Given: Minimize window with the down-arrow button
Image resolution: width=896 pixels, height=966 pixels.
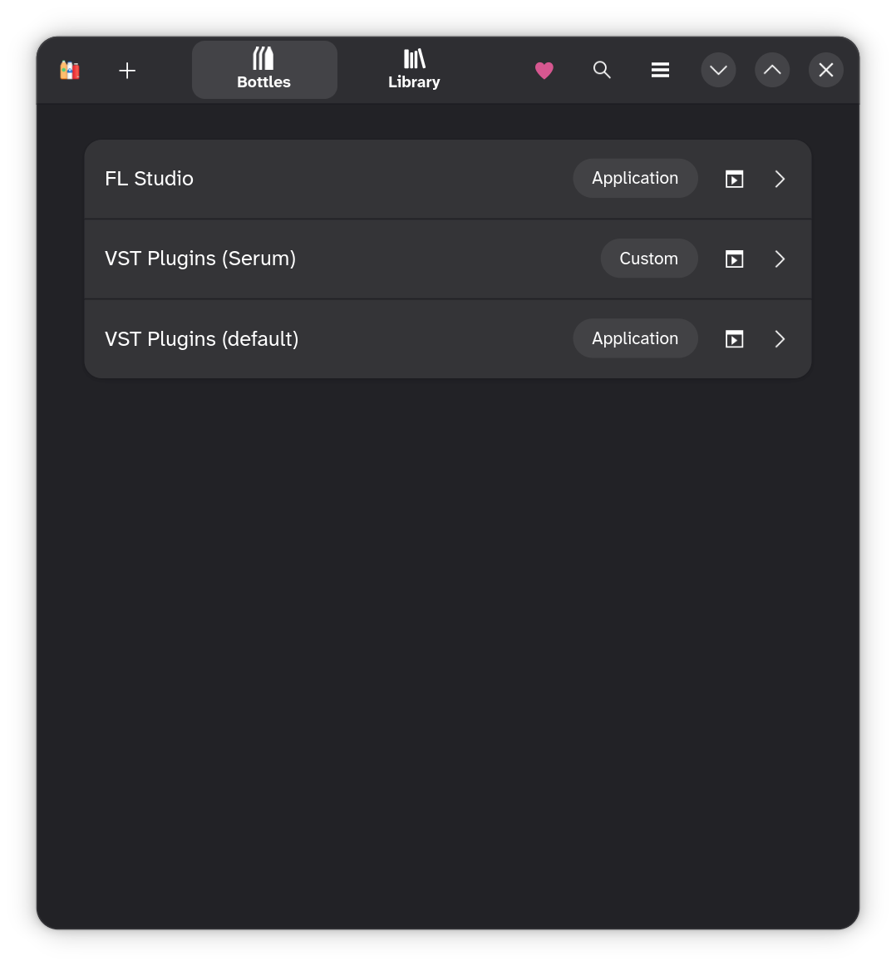Looking at the screenshot, I should click(x=718, y=71).
